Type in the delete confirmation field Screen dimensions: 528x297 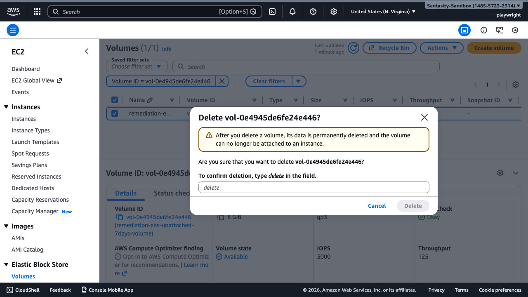pyautogui.click(x=313, y=187)
